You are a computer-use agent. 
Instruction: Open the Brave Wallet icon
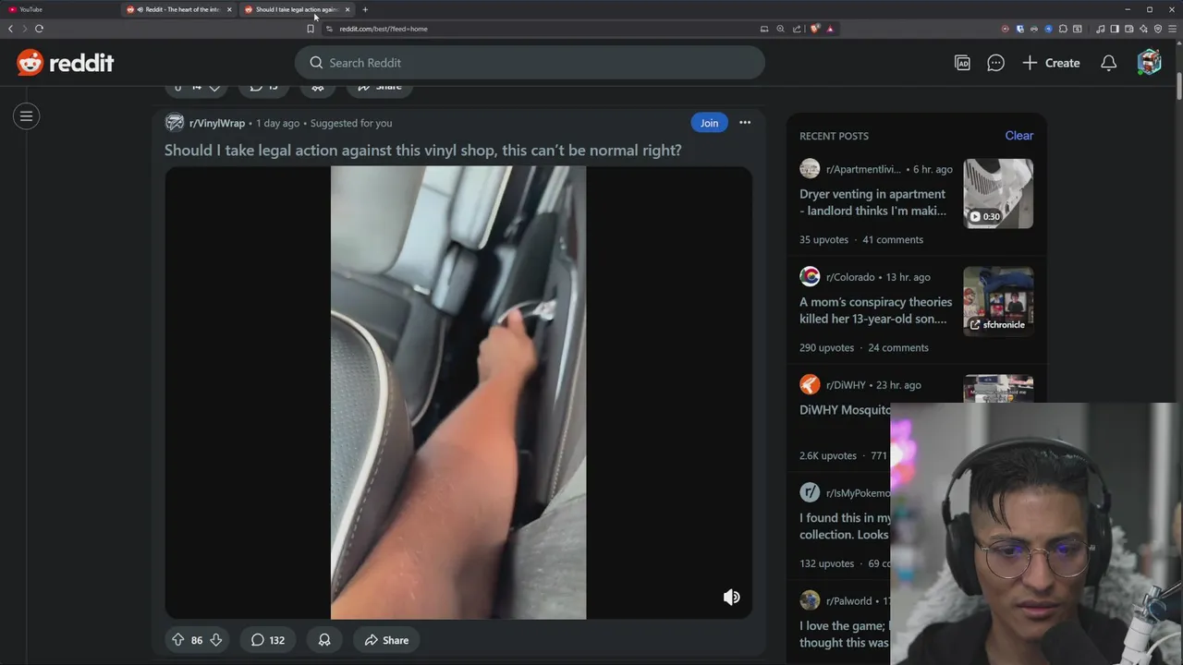point(1128,29)
